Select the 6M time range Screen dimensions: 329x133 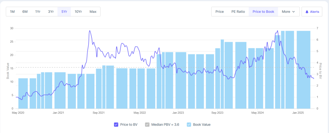[25, 12]
